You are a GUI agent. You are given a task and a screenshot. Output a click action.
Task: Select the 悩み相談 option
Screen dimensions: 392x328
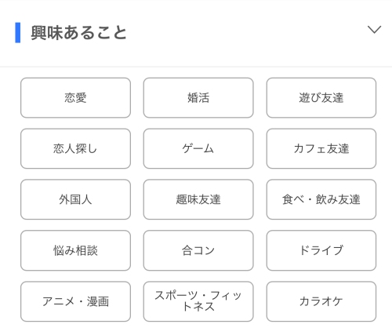[x=75, y=250]
